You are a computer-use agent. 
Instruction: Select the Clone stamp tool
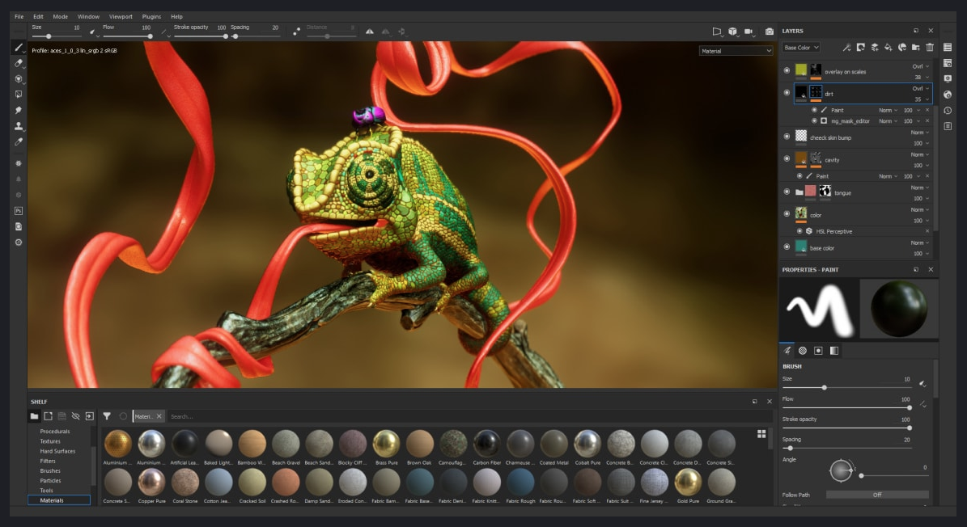click(19, 126)
